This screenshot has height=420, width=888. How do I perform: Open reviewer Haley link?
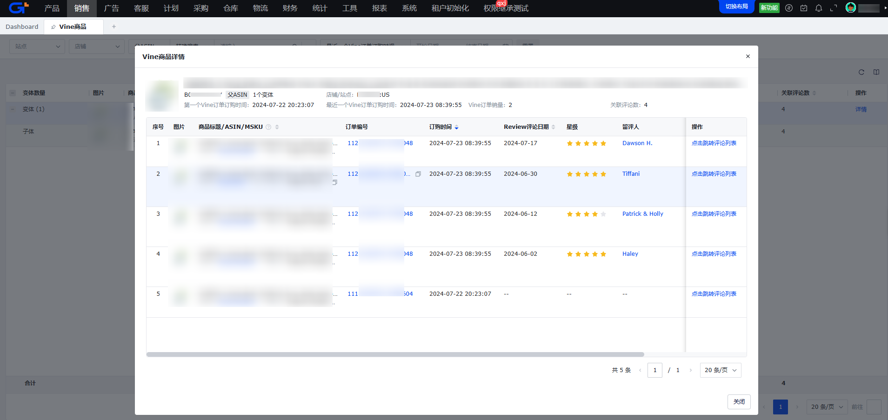click(630, 254)
